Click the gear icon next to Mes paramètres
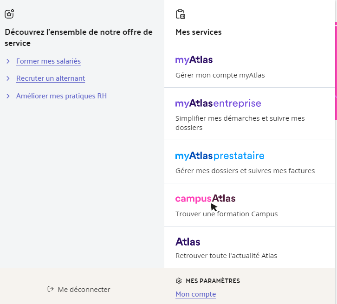This screenshot has height=304, width=337. [x=179, y=281]
